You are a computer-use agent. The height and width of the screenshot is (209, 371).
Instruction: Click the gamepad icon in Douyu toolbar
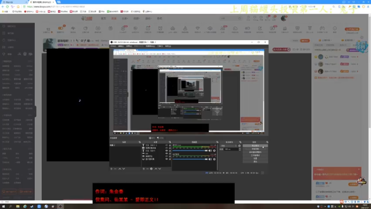(322, 28)
